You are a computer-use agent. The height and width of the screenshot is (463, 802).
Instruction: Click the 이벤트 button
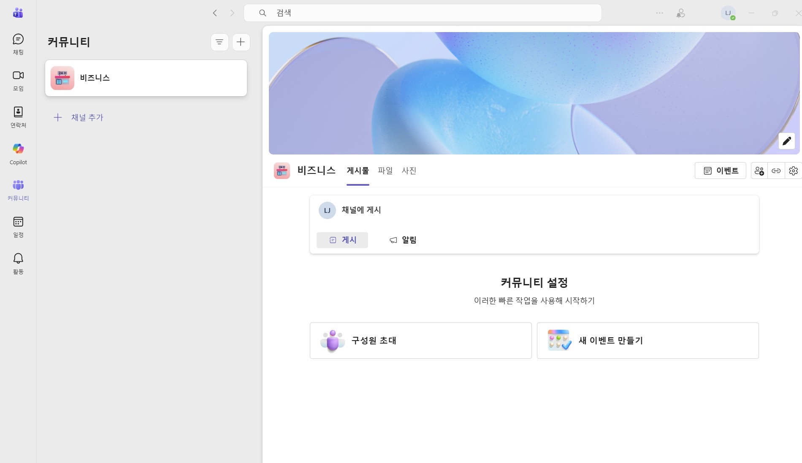(x=721, y=171)
